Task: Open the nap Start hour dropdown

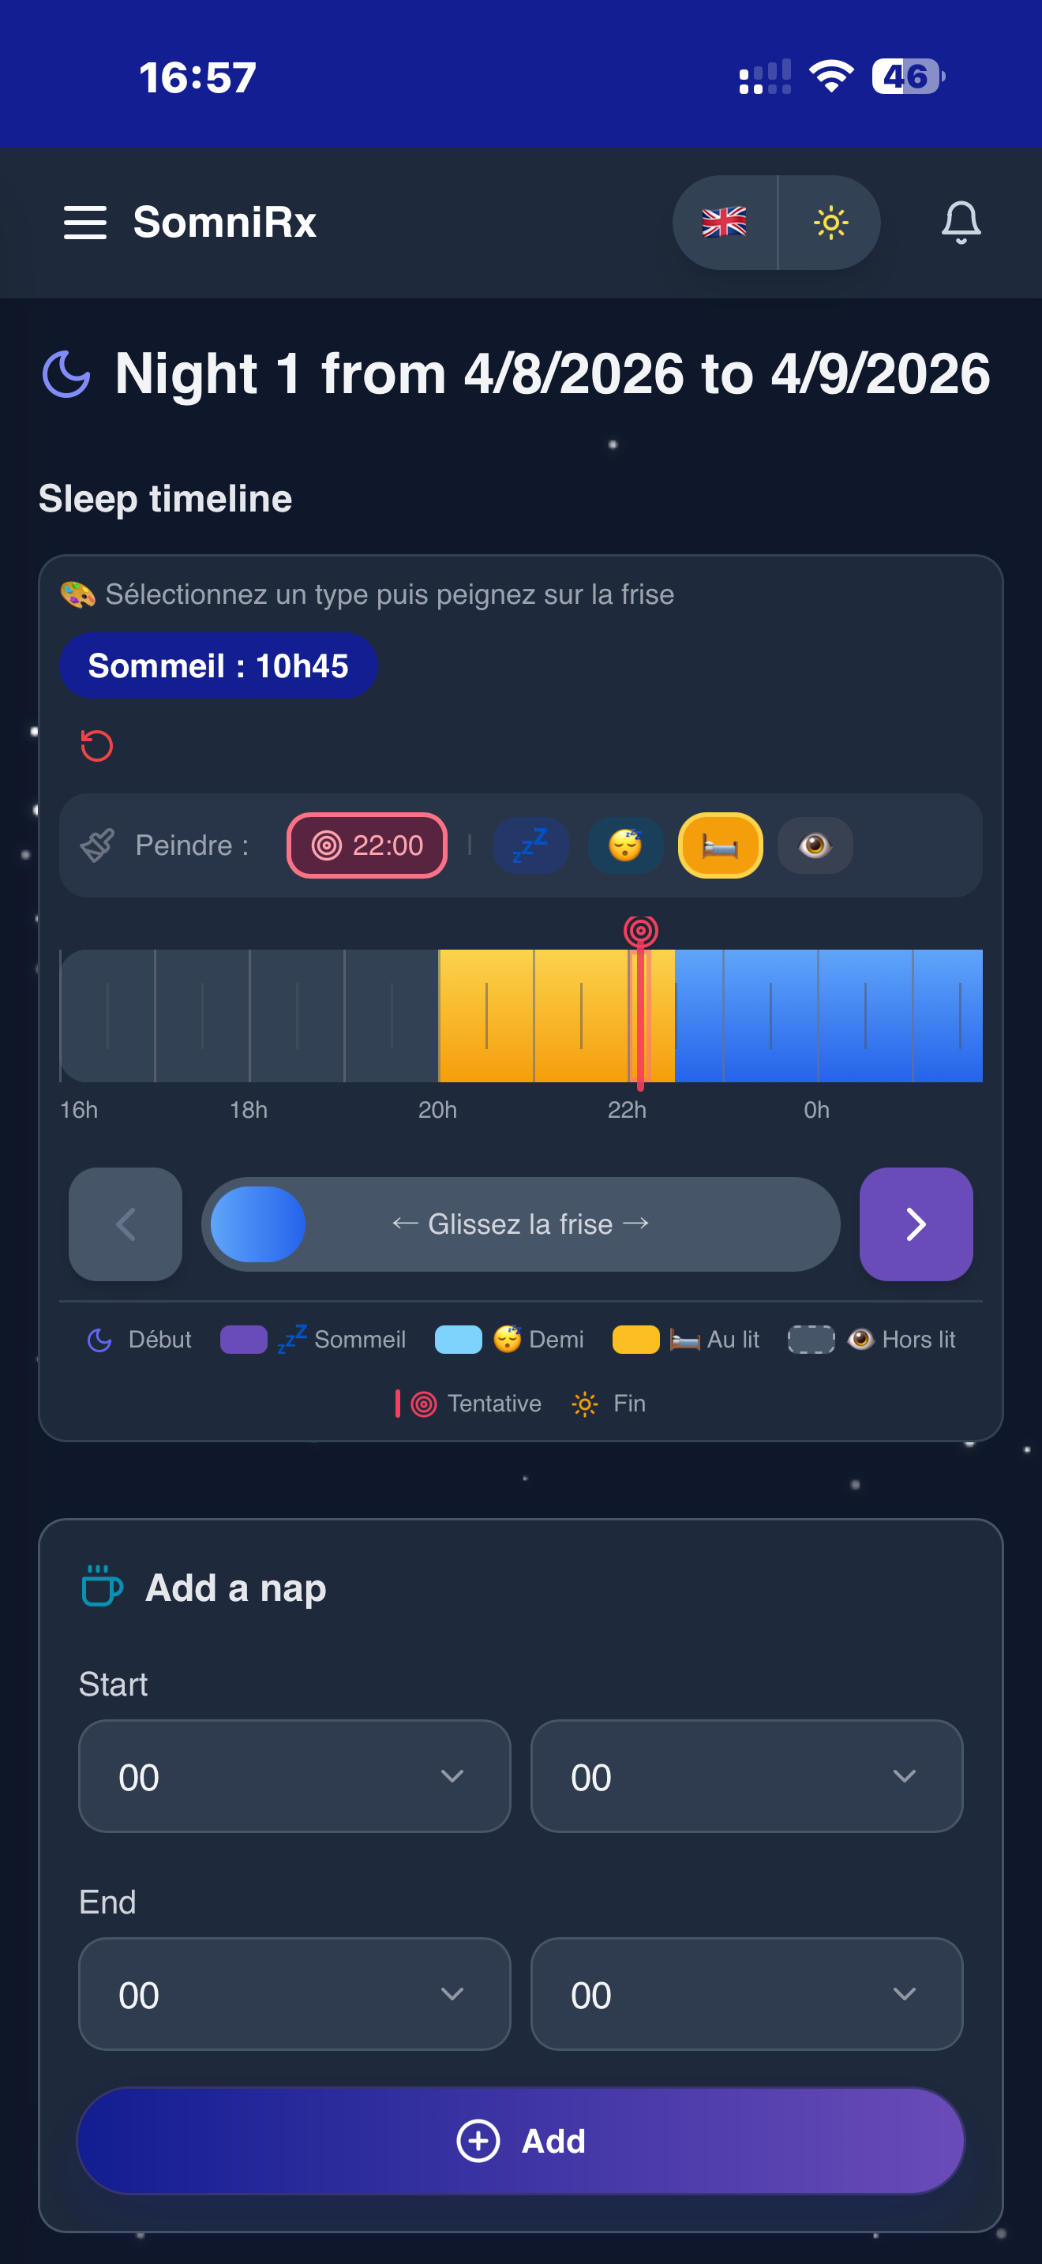Action: [x=294, y=1776]
